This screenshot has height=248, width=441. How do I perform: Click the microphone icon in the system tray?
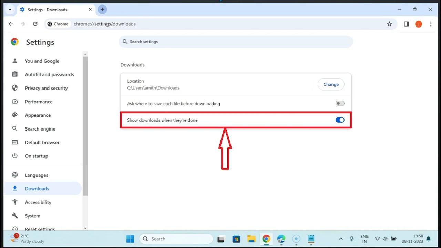(352, 239)
